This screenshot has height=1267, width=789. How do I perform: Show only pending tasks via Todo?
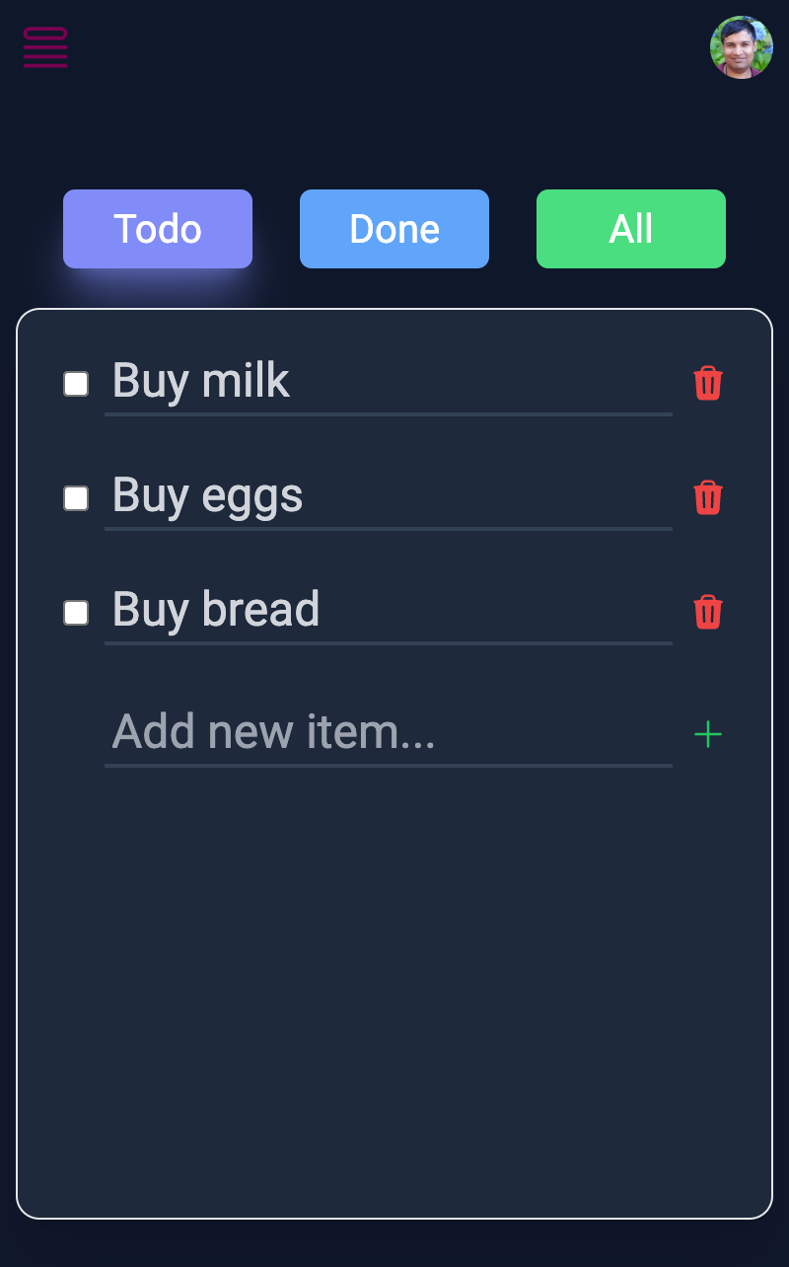tap(158, 229)
